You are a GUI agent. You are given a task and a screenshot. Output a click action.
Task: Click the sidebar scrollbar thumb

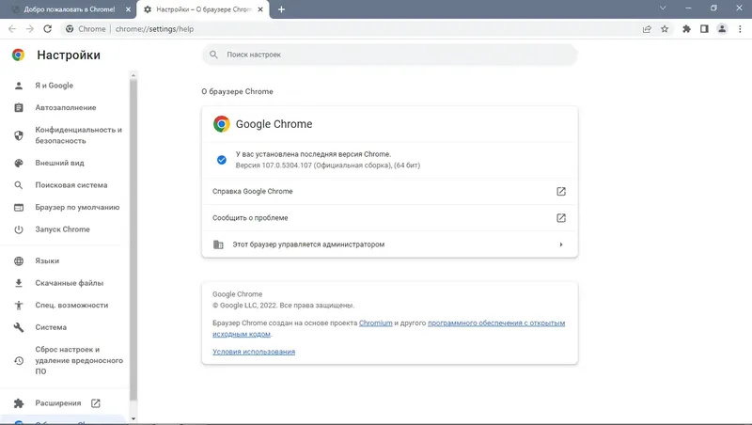[133, 240]
